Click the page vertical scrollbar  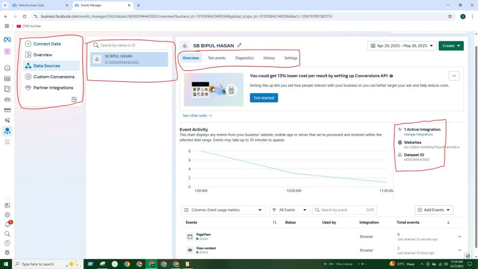476,146
